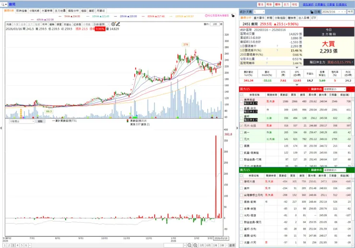Screen dimensions: 355x248
Task: Switch to 分點K線 tab
Action: pos(34,11)
